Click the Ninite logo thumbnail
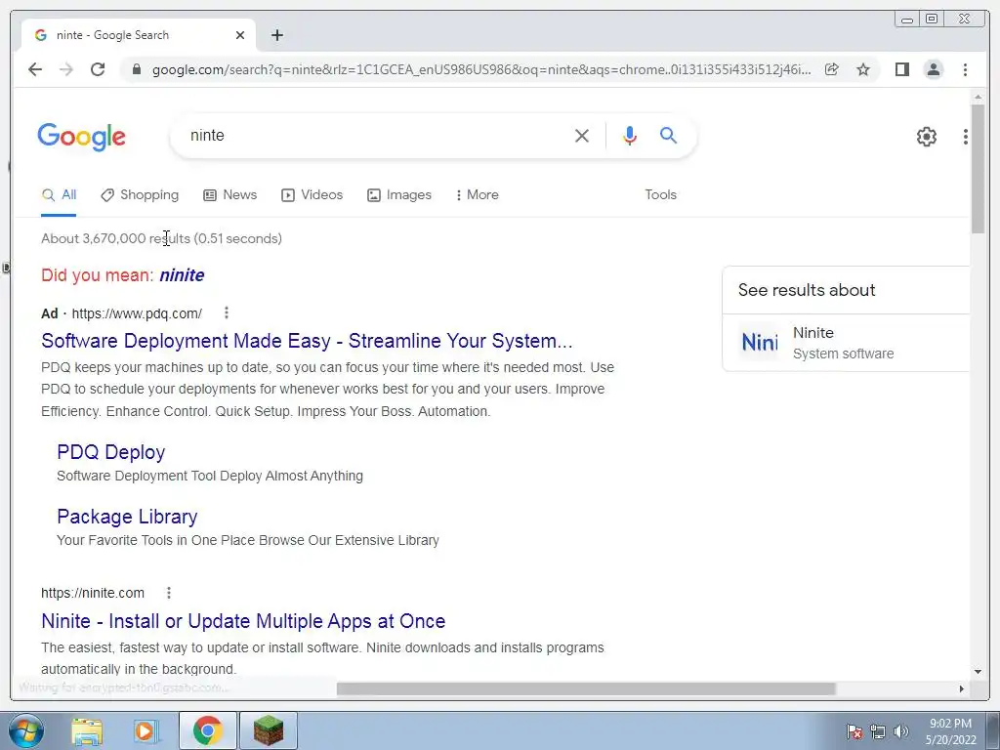Image resolution: width=1000 pixels, height=750 pixels. click(759, 343)
